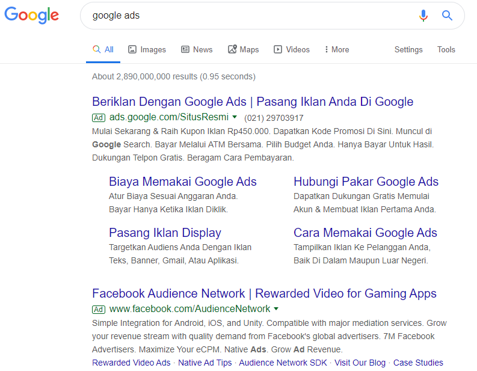Switch to the Maps tab
The image size is (477, 371).
click(x=244, y=49)
